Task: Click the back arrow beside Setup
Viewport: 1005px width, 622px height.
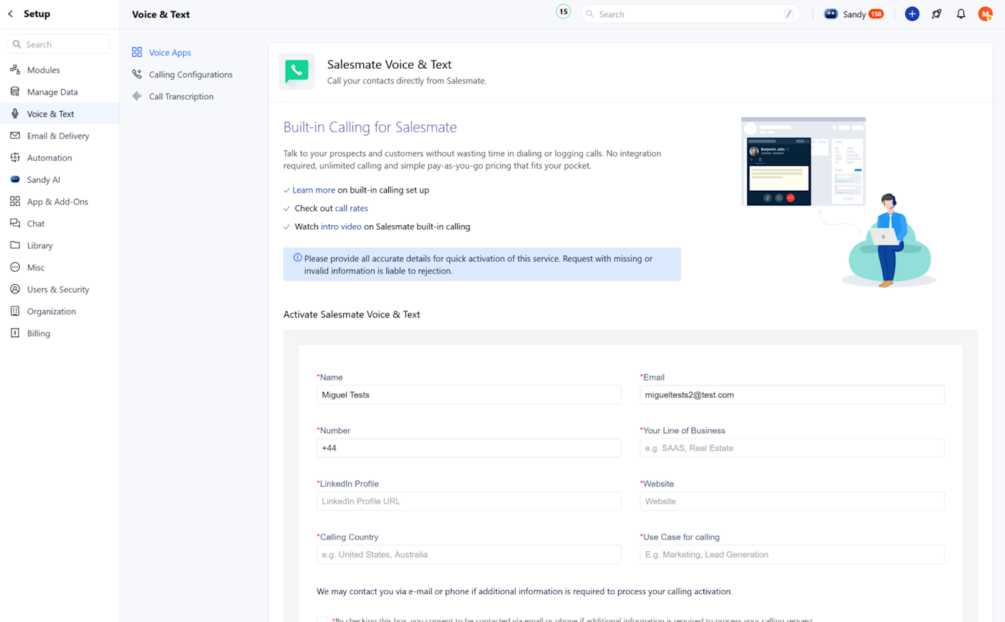Action: pos(10,14)
